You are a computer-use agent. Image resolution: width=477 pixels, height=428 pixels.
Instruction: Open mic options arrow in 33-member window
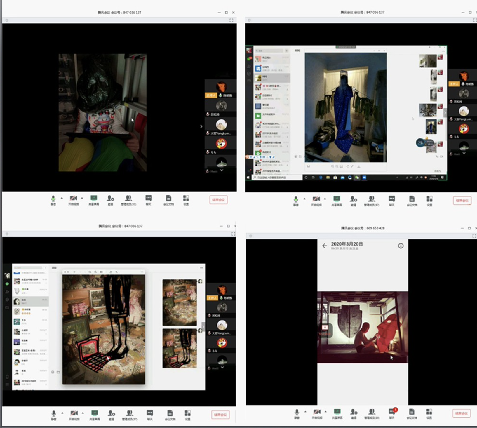point(62,198)
